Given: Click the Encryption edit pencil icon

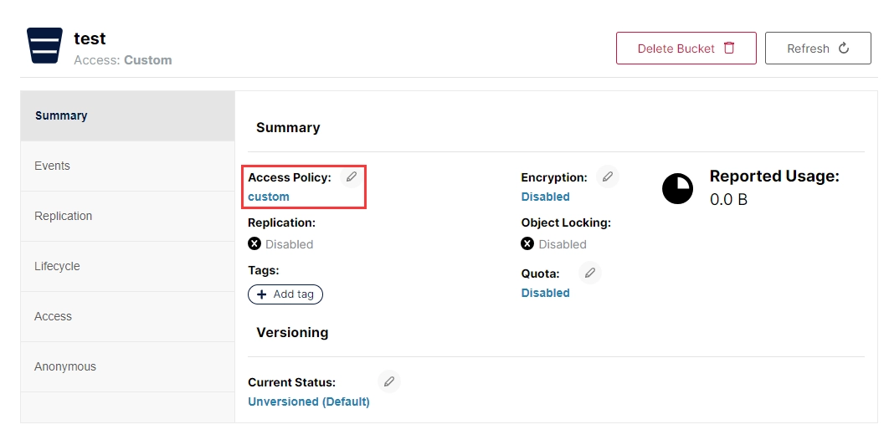Looking at the screenshot, I should 608,176.
